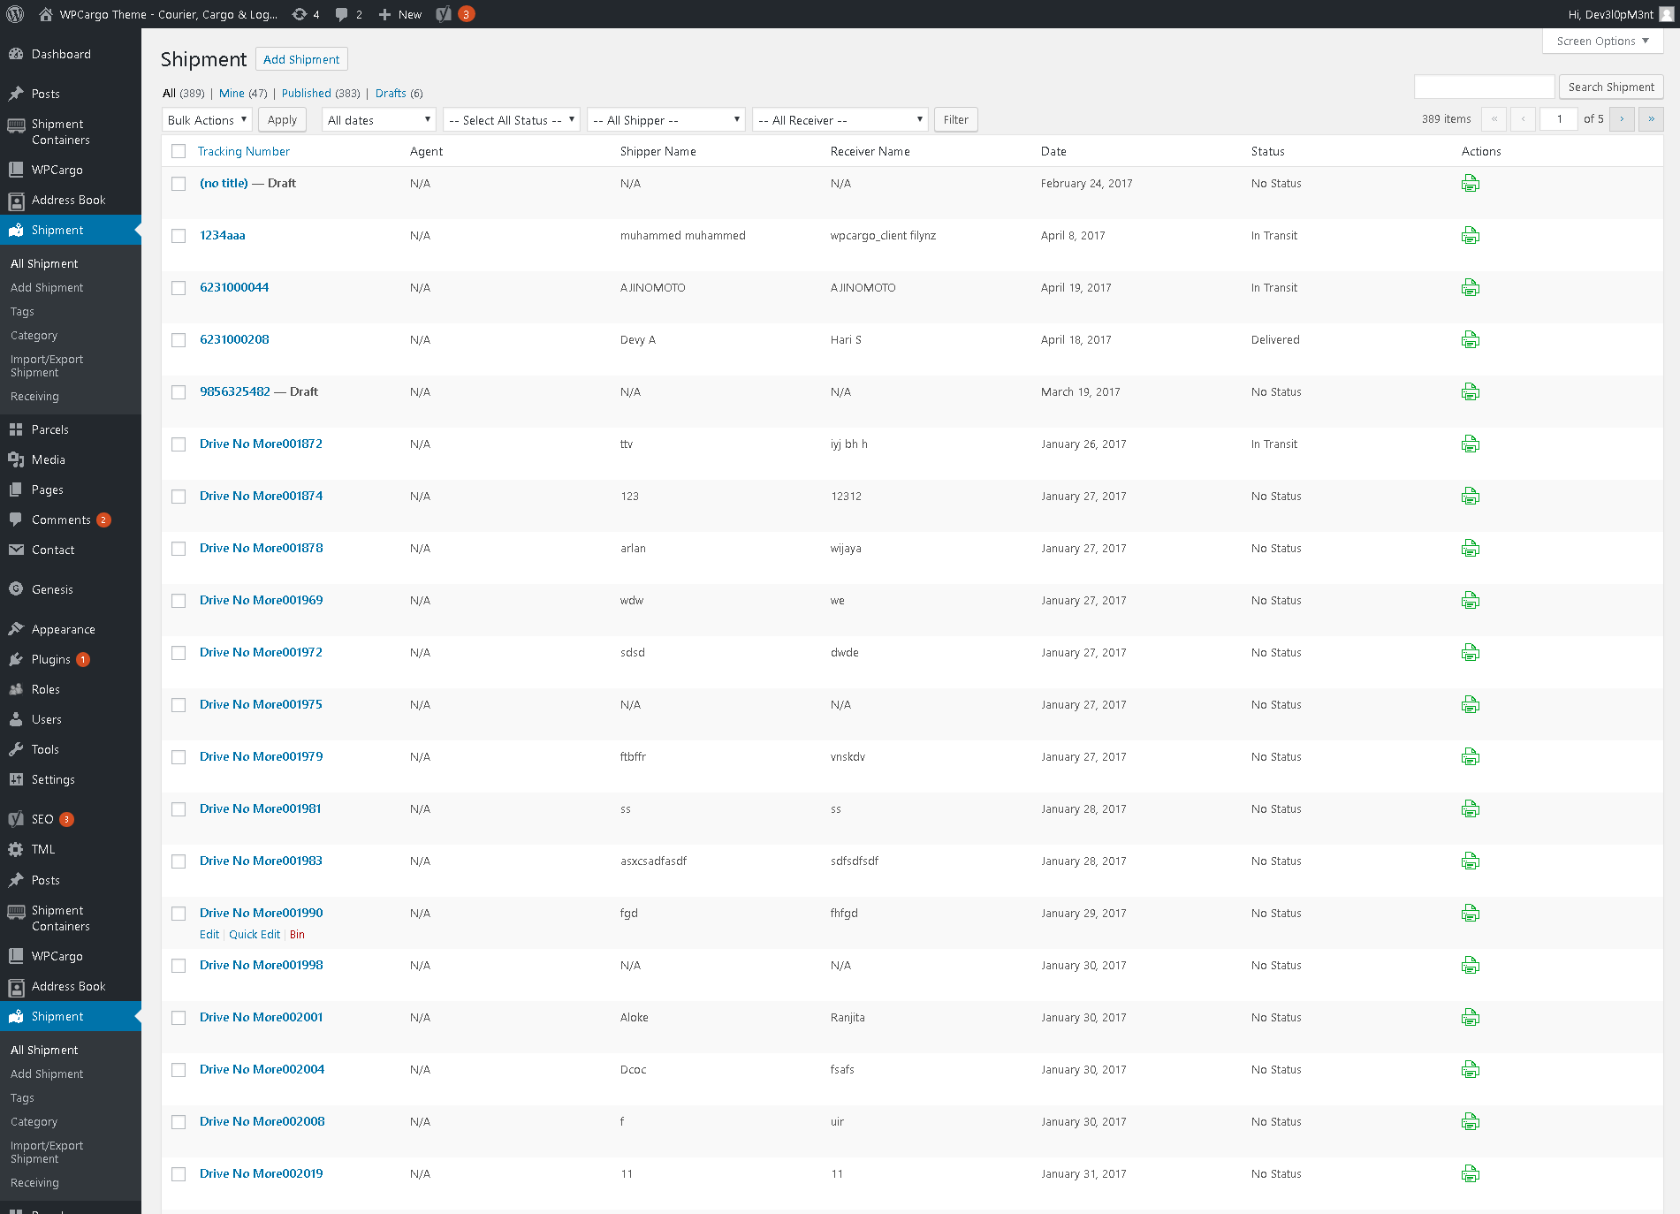The height and width of the screenshot is (1214, 1680).
Task: Go to the next page using the single arrow
Action: pos(1622,119)
